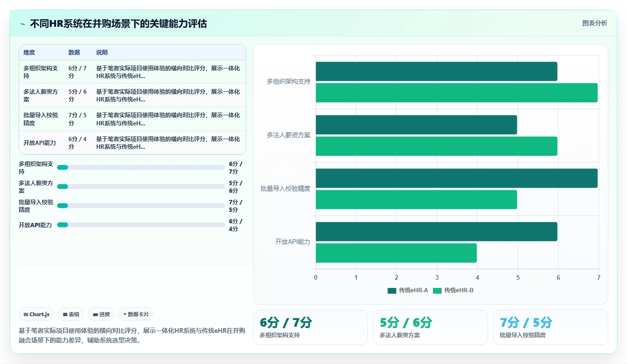Click the 批量导入校验精度 chart axis label

[285, 188]
